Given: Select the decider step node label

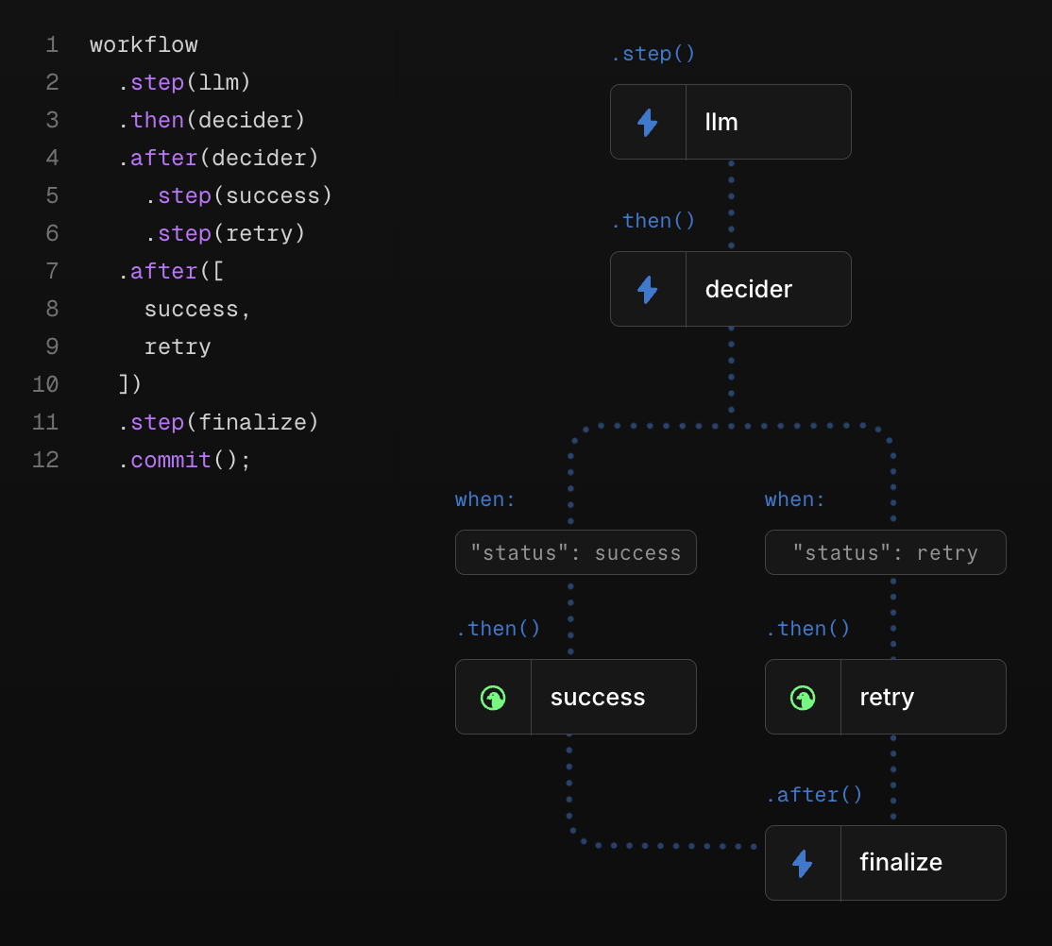Looking at the screenshot, I should coord(748,290).
